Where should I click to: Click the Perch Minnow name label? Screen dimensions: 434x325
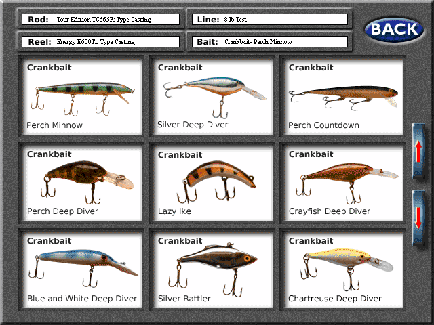(x=54, y=125)
